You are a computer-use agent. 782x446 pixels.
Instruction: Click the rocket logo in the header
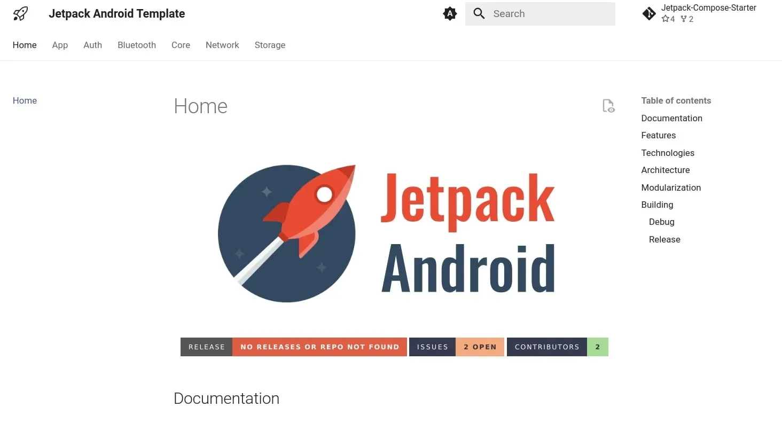(x=20, y=13)
